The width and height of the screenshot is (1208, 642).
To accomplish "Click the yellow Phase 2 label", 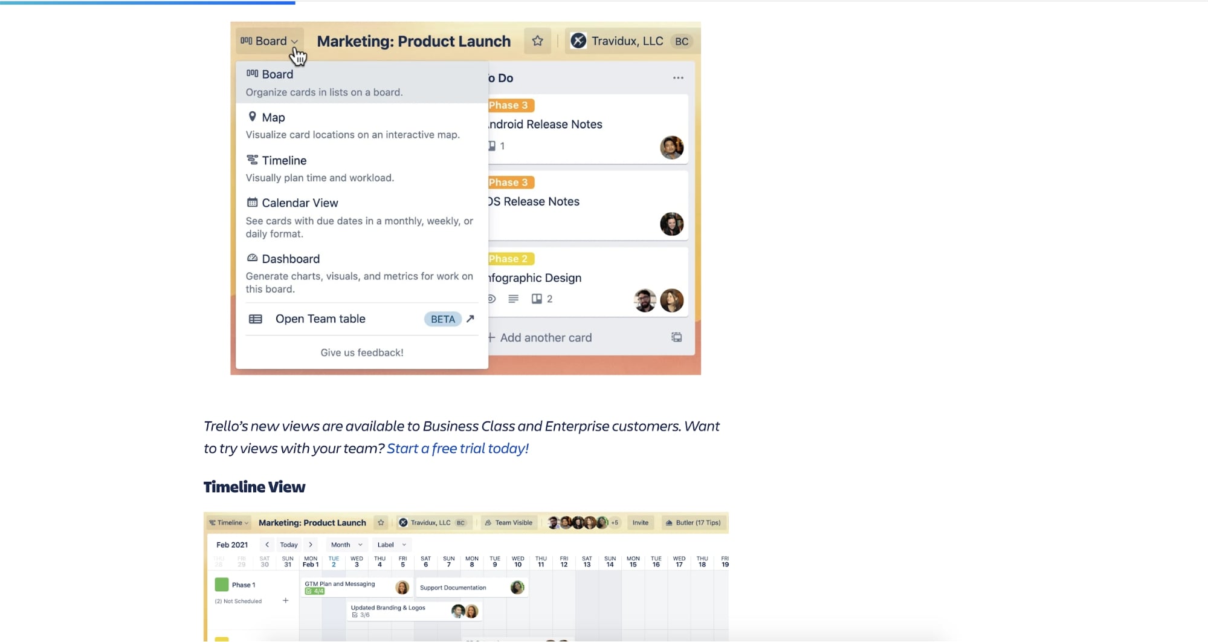I will pyautogui.click(x=510, y=259).
